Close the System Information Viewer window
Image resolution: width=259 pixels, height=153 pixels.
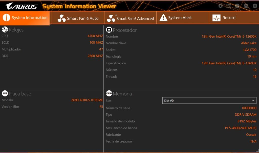[255, 6]
